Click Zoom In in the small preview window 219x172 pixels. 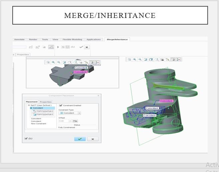[x=53, y=62]
